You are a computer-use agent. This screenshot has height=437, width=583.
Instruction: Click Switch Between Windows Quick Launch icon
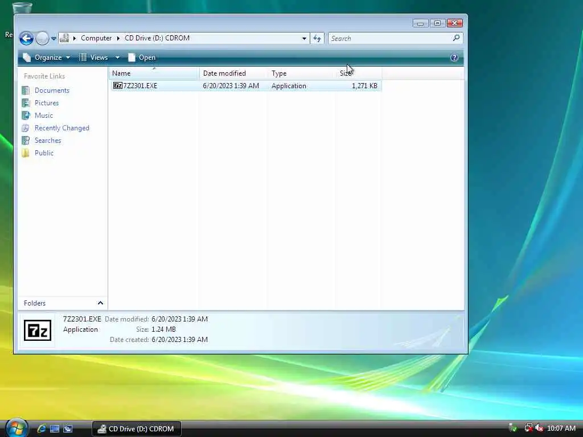(x=68, y=429)
